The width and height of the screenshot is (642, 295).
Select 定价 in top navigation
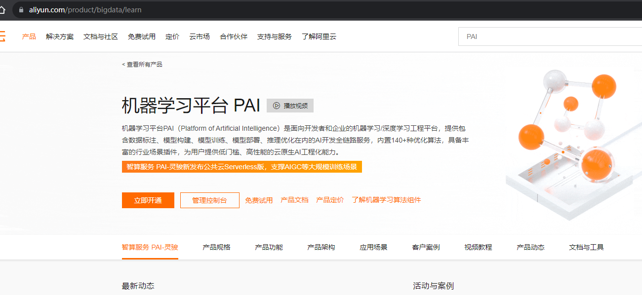(x=172, y=37)
